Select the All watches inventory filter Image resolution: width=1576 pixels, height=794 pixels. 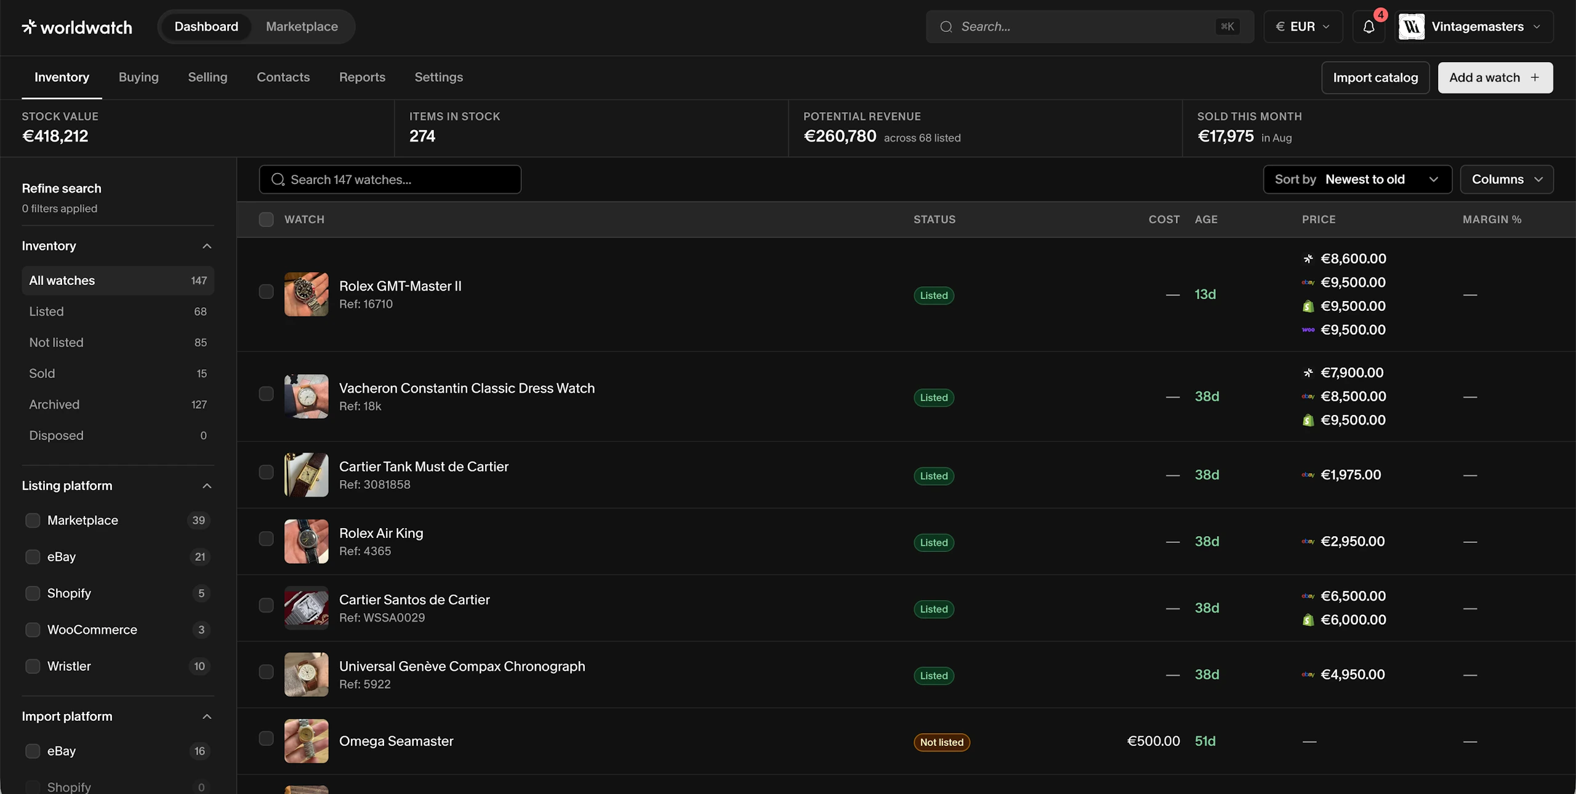pos(118,281)
